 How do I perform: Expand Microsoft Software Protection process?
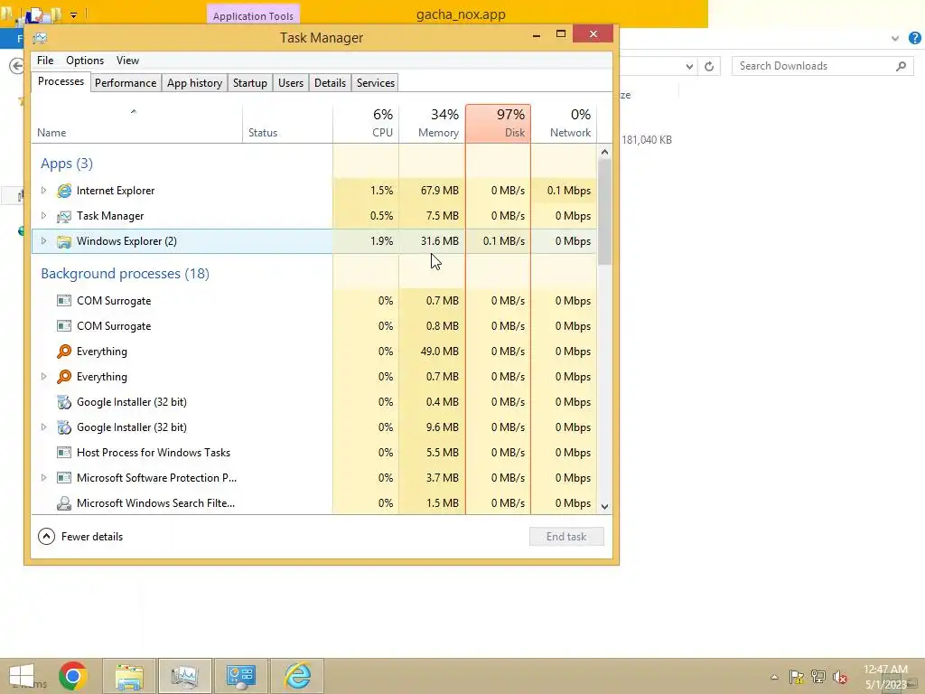(43, 477)
